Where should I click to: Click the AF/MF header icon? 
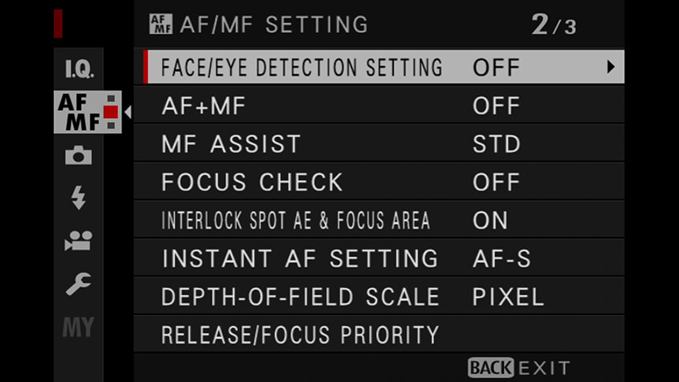(161, 24)
